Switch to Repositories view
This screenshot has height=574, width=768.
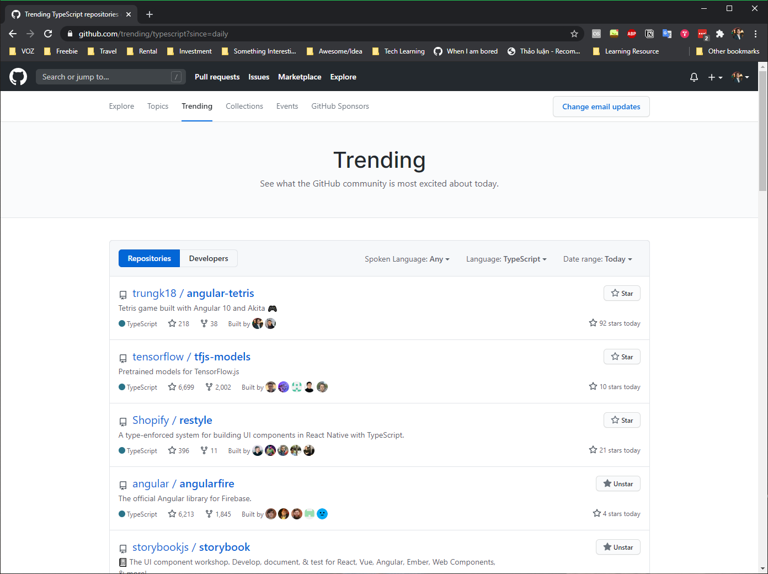149,258
